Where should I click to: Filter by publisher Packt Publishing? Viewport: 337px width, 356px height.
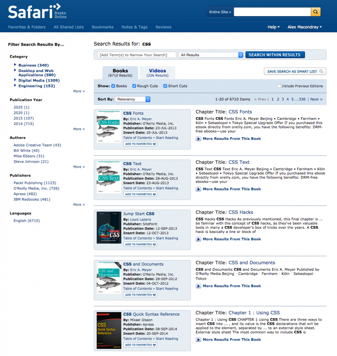35,183
